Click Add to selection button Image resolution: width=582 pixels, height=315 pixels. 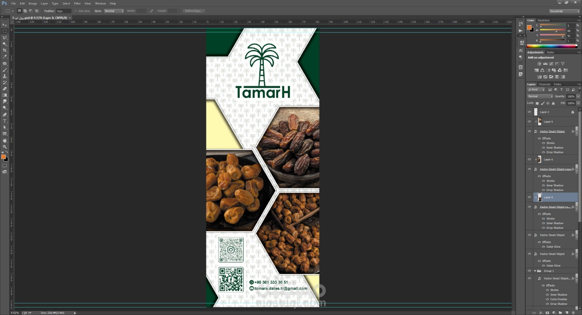pyautogui.click(x=25, y=11)
